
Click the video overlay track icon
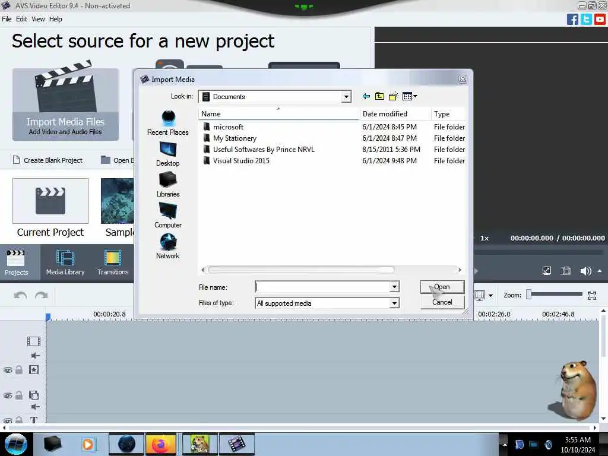tap(34, 395)
